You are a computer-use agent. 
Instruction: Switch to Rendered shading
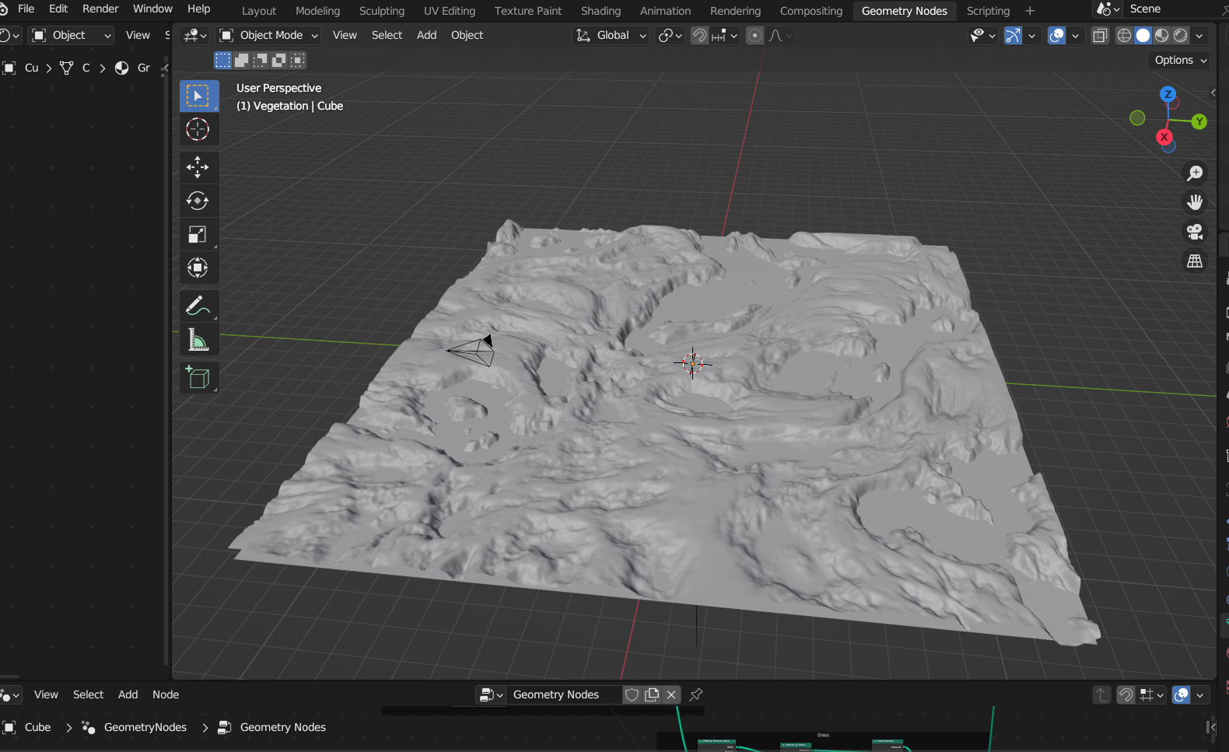click(x=1180, y=36)
